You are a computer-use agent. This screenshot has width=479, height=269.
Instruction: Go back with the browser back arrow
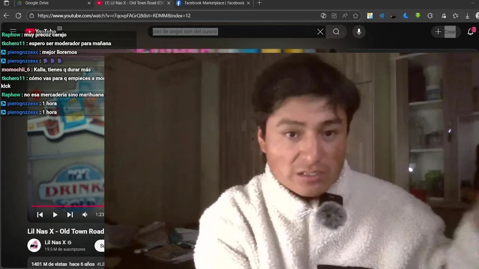pos(6,16)
